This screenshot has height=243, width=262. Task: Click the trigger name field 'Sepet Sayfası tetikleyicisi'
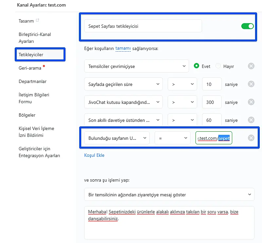[143, 26]
